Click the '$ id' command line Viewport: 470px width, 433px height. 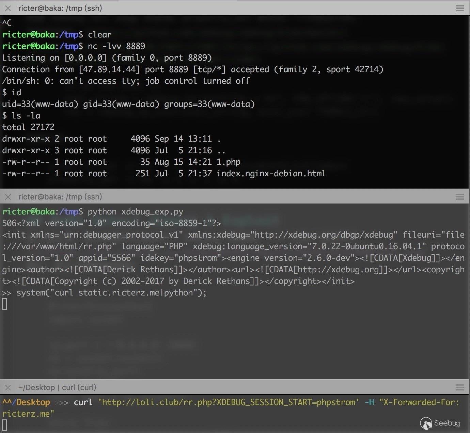[12, 92]
